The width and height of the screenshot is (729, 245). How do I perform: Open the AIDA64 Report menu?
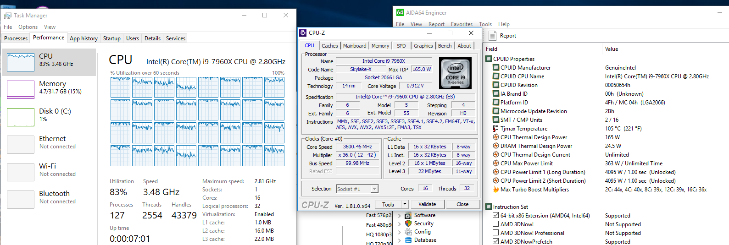click(436, 24)
